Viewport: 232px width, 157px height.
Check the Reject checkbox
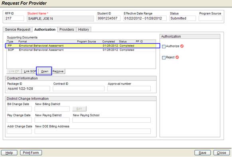tap(164, 57)
